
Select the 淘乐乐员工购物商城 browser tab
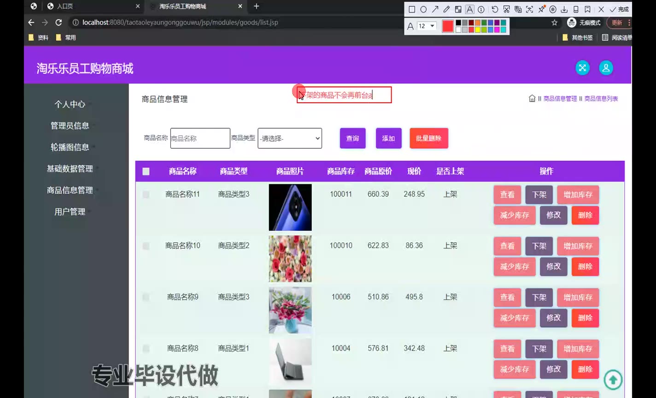click(196, 6)
